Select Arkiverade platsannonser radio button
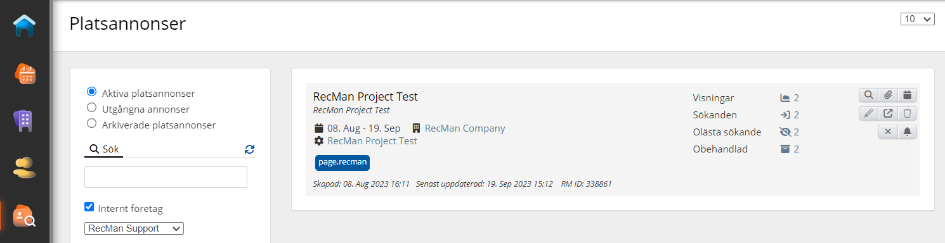This screenshot has height=243, width=945. 91,123
